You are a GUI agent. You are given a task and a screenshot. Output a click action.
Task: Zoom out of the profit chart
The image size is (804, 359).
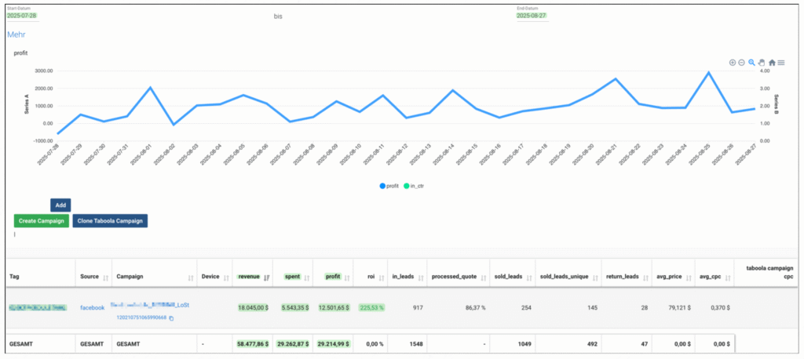741,62
